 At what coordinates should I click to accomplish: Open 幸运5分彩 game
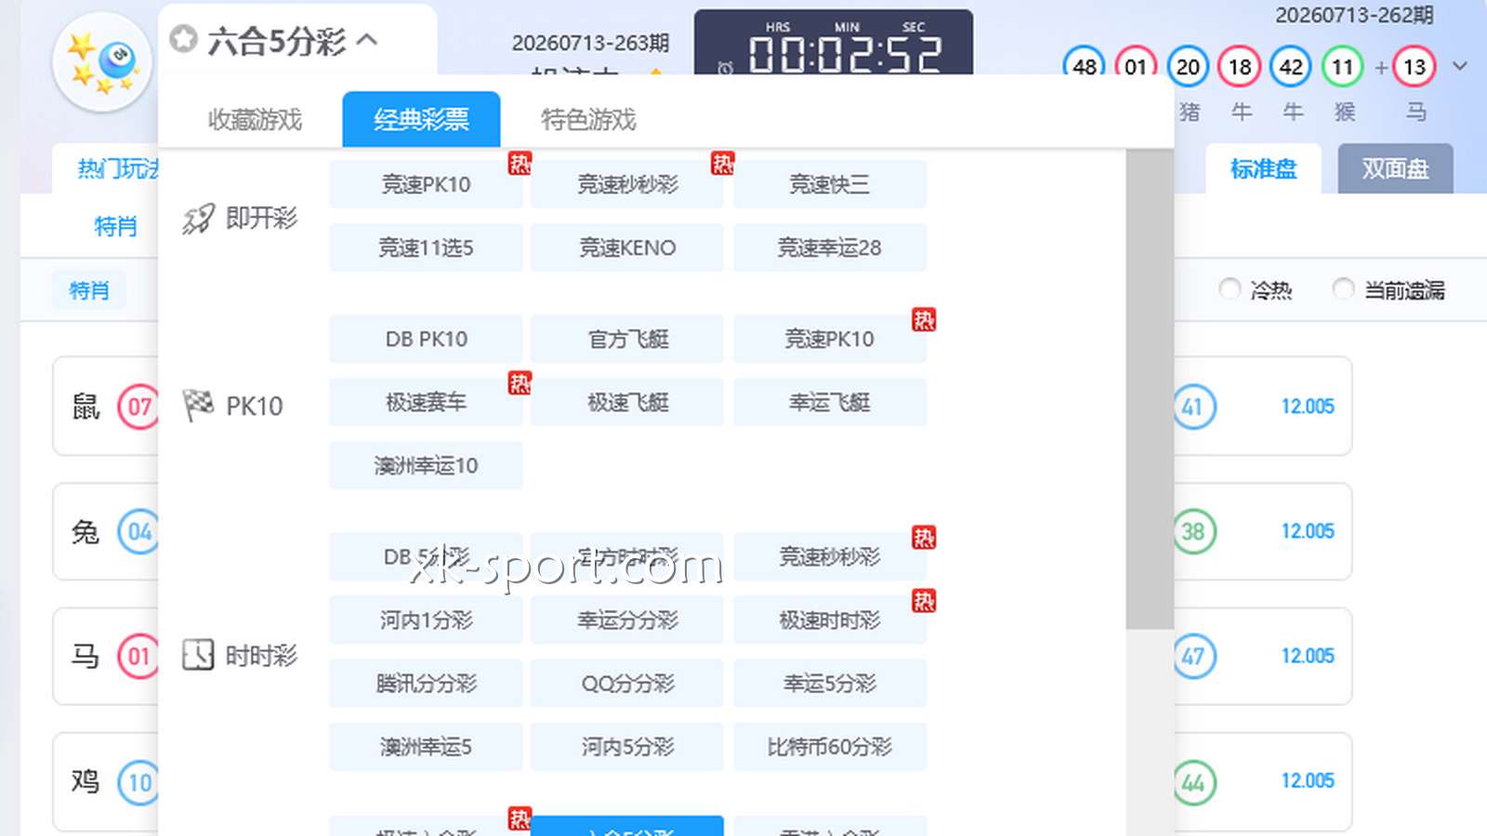click(830, 683)
